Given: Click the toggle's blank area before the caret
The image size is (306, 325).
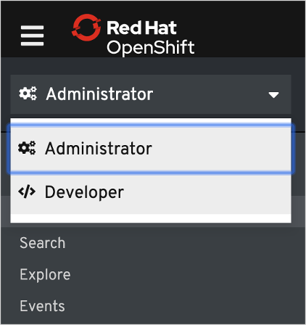Looking at the screenshot, I should 210,94.
